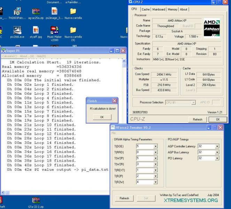231x209 pixels.
Task: Expand the T(REXT) dropdown
Action: pyautogui.click(x=155, y=170)
